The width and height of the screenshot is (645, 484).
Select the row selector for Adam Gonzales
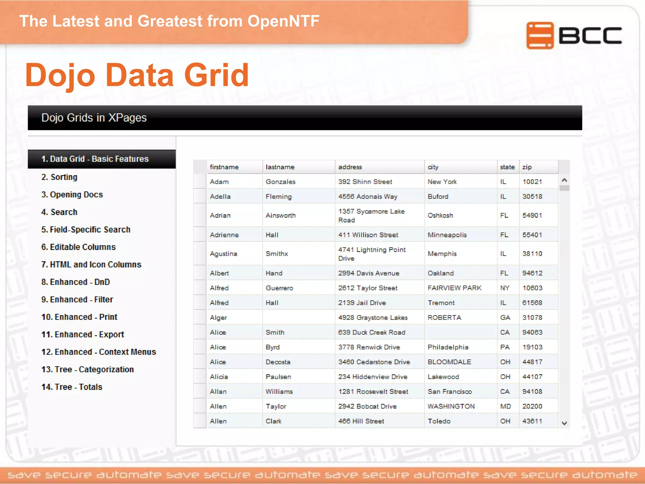(200, 181)
